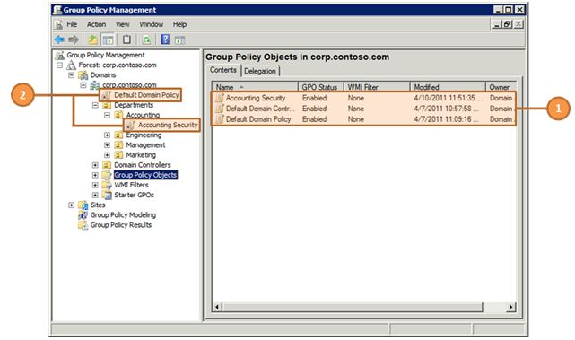Click the WMI Filters folder icon
This screenshot has height=340, width=575.
107,185
